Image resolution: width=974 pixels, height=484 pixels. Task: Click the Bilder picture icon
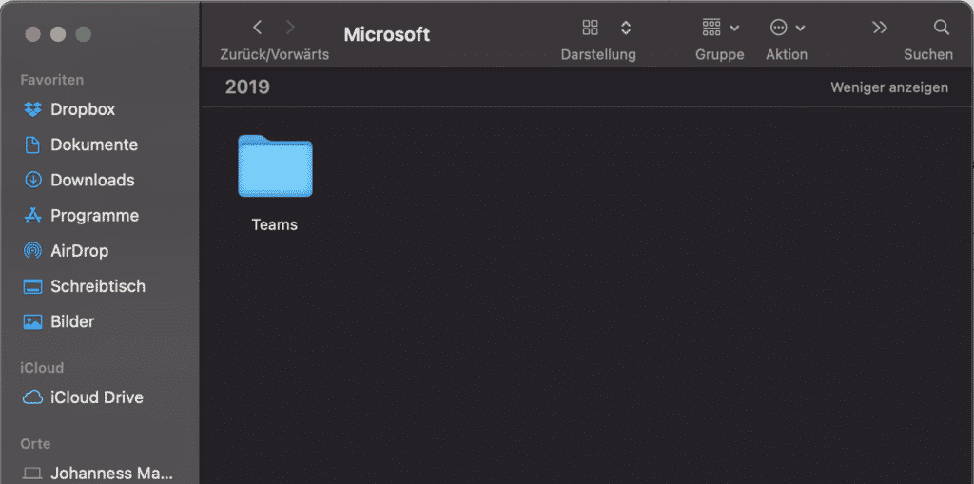coord(32,321)
